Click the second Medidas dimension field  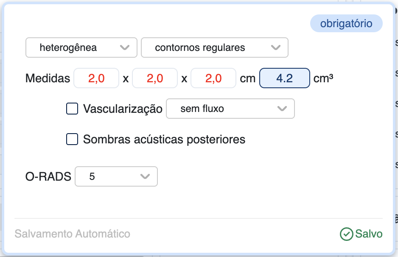[x=155, y=78]
